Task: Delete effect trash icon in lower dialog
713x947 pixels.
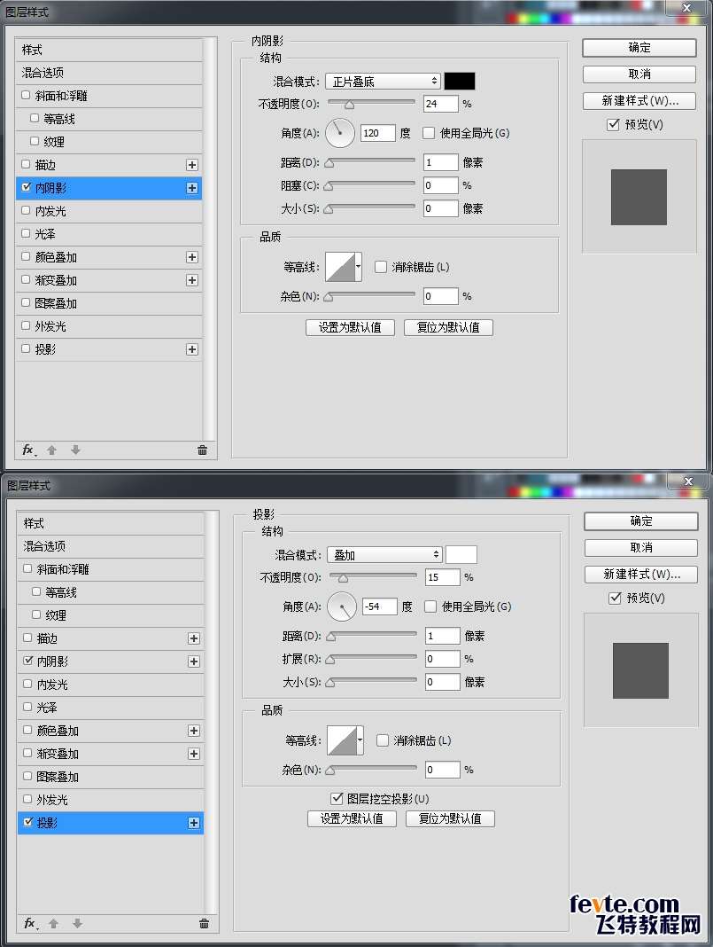Action: tap(205, 923)
